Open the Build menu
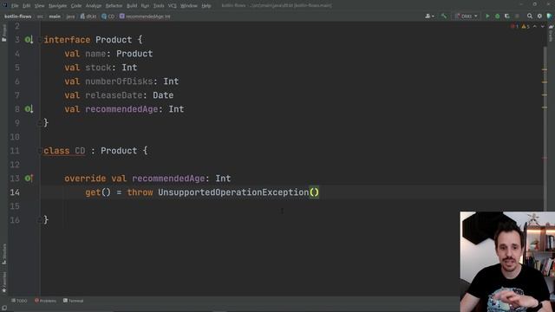 click(x=132, y=6)
